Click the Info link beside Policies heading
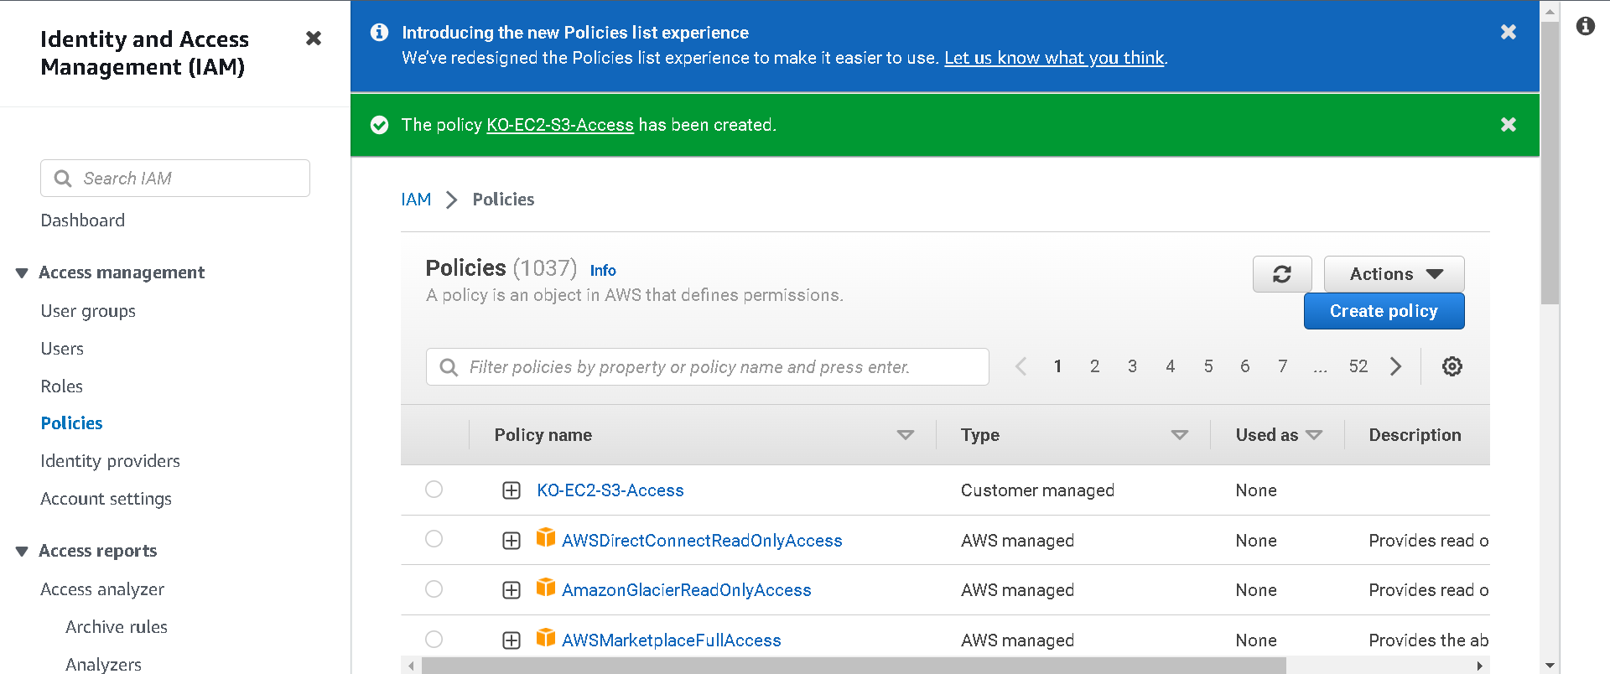 pos(602,271)
